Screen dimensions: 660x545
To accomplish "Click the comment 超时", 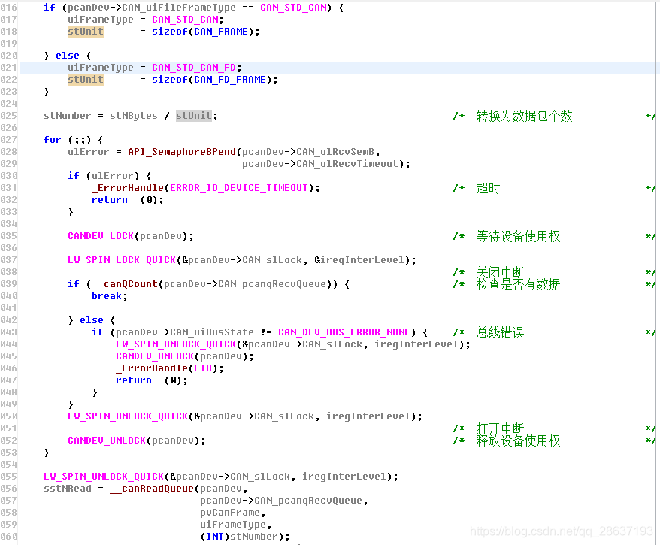I will 488,188.
